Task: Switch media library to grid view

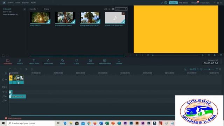Action: (113, 9)
